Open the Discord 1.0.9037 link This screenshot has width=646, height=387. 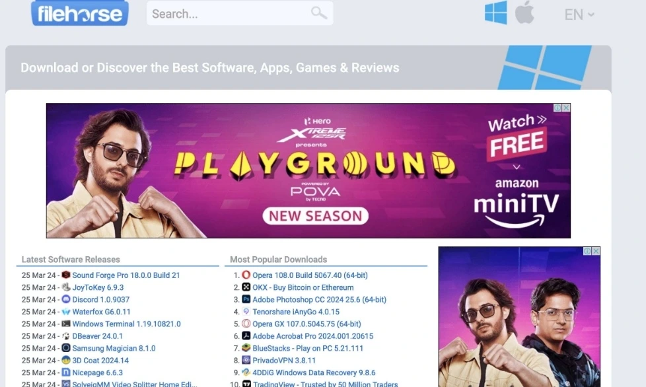(x=101, y=300)
